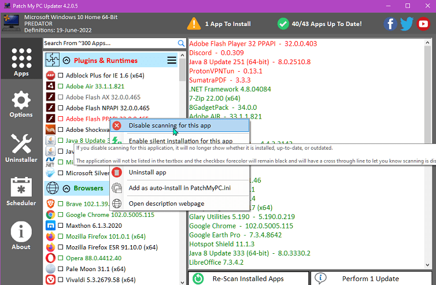Select Google Earth Pro 7.3.4.8642 entry
The width and height of the screenshot is (436, 285).
coord(235,235)
